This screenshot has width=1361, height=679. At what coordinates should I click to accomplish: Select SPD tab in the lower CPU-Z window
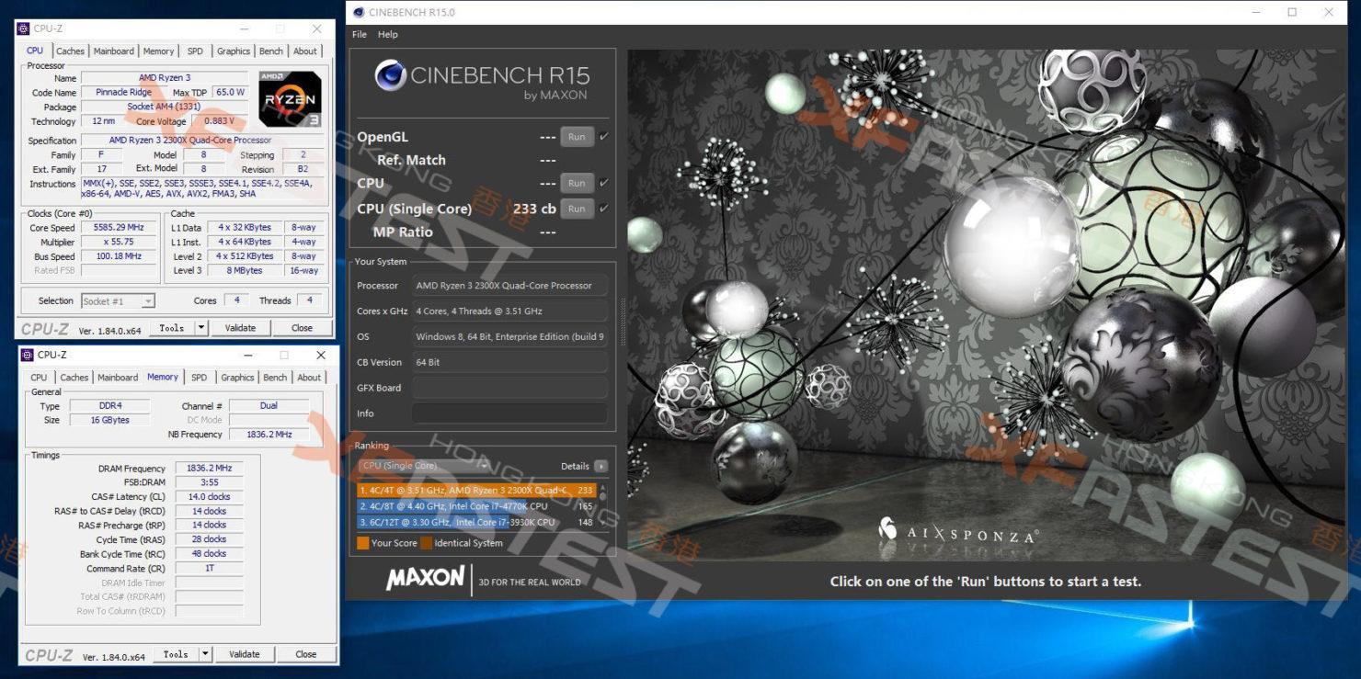pos(199,378)
